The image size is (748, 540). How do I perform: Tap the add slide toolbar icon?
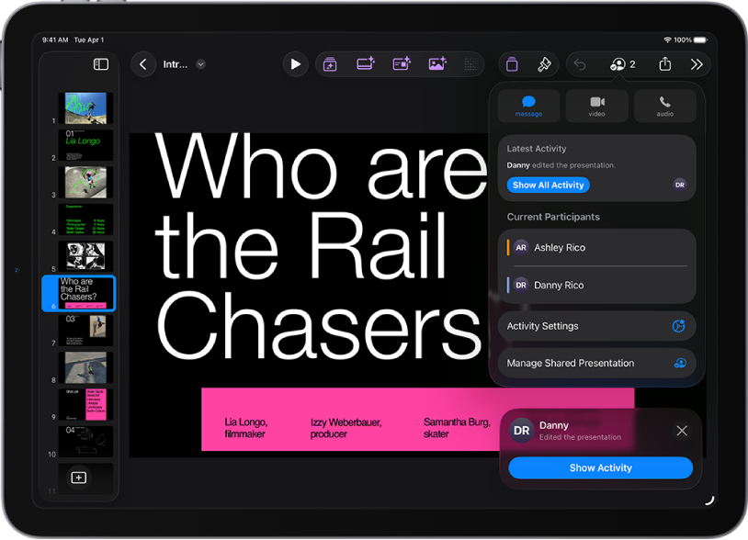(x=330, y=64)
